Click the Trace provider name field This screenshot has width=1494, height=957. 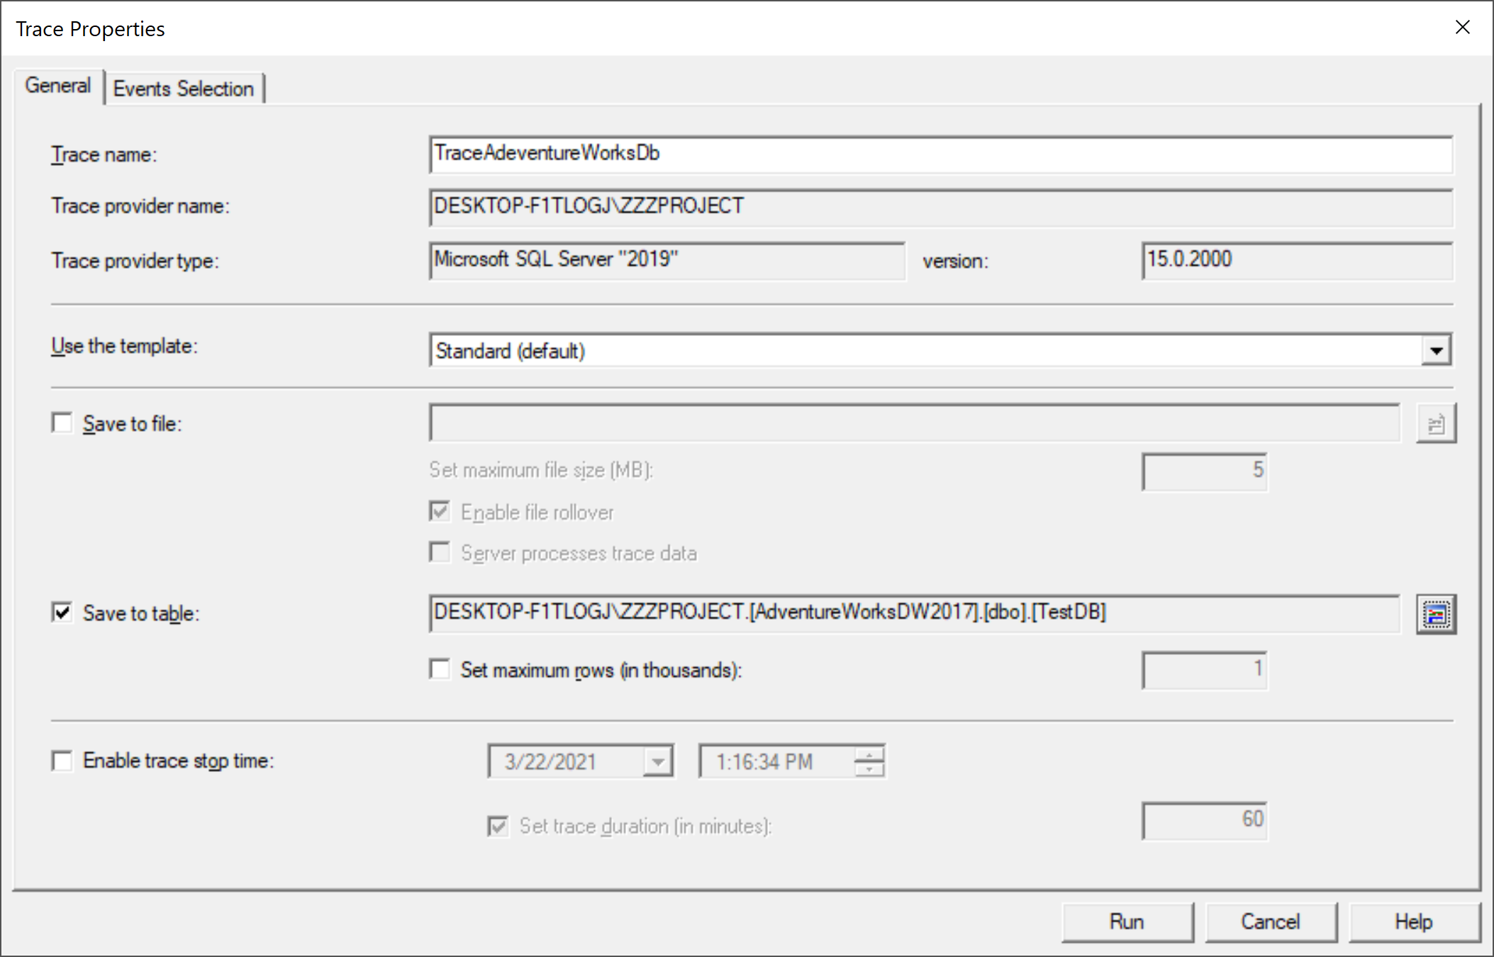point(940,207)
